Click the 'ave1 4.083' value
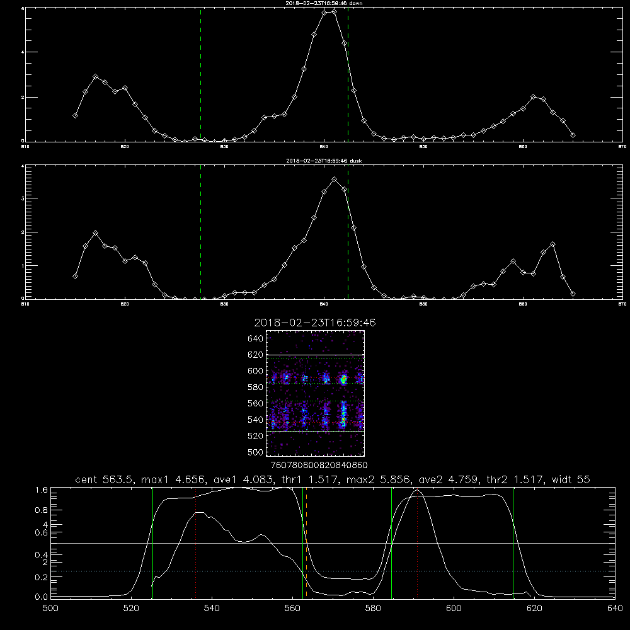This screenshot has width=630, height=630. (244, 479)
